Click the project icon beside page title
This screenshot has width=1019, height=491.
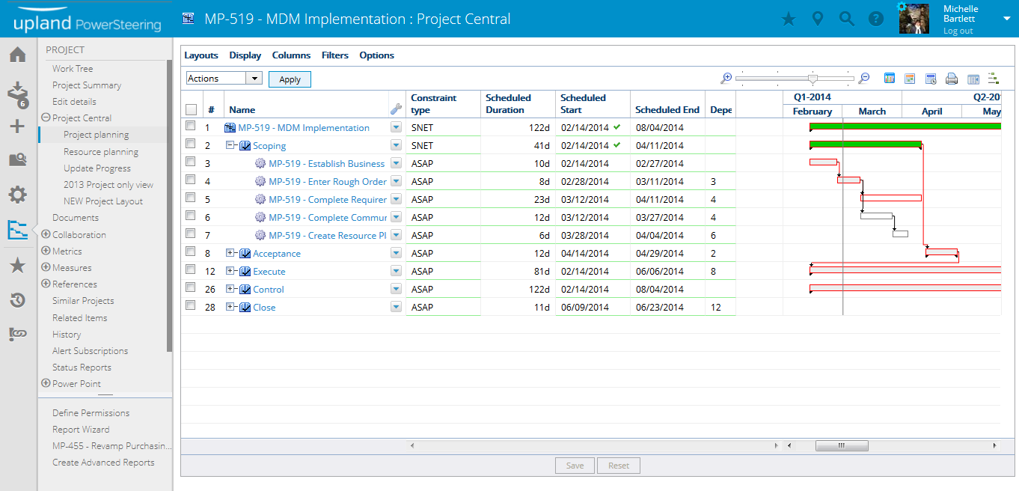(189, 19)
